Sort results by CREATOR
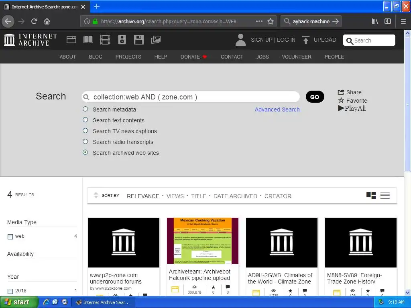 point(278,196)
